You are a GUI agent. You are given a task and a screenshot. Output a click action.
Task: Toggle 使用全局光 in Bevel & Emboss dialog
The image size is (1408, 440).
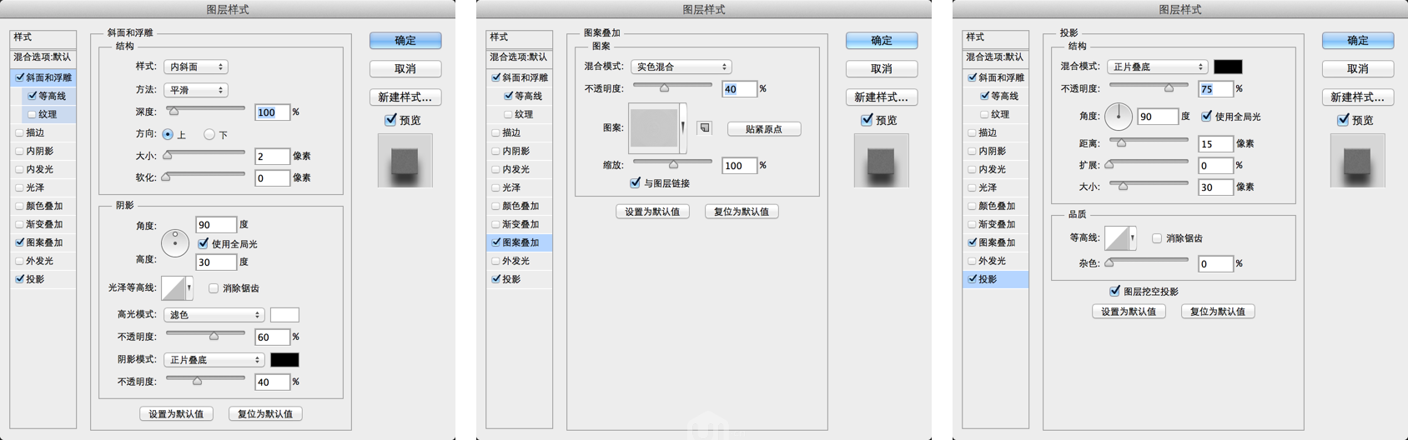(204, 243)
